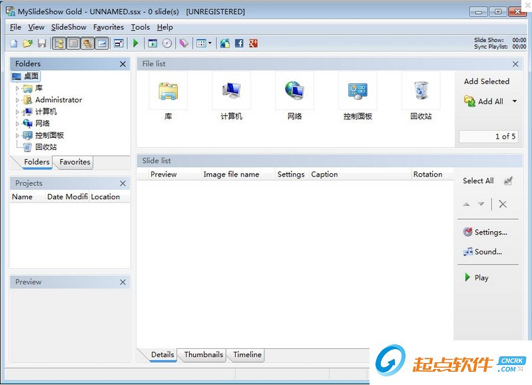Screen dimensions: 532x385
Task: Click the Caption column header
Action: click(x=360, y=175)
